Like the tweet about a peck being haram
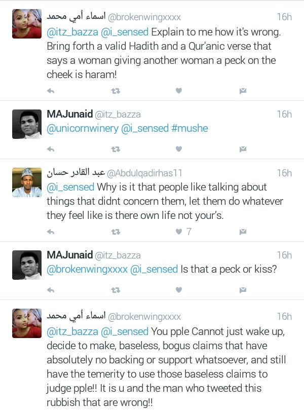Image resolution: width=304 pixels, height=410 pixels. (x=179, y=91)
